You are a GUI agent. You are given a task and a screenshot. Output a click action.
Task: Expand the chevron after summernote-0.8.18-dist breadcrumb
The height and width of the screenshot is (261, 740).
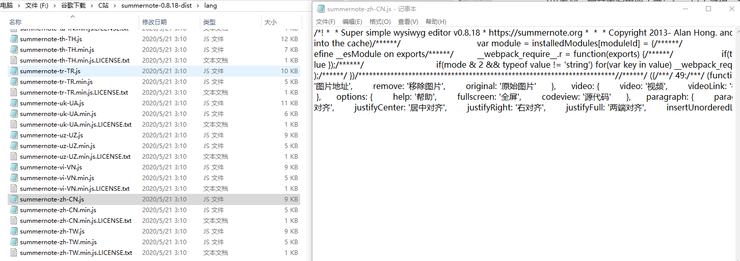198,6
